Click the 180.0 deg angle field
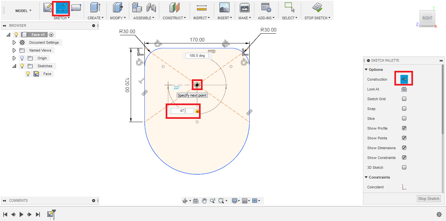The image size is (446, 221). pyautogui.click(x=197, y=55)
